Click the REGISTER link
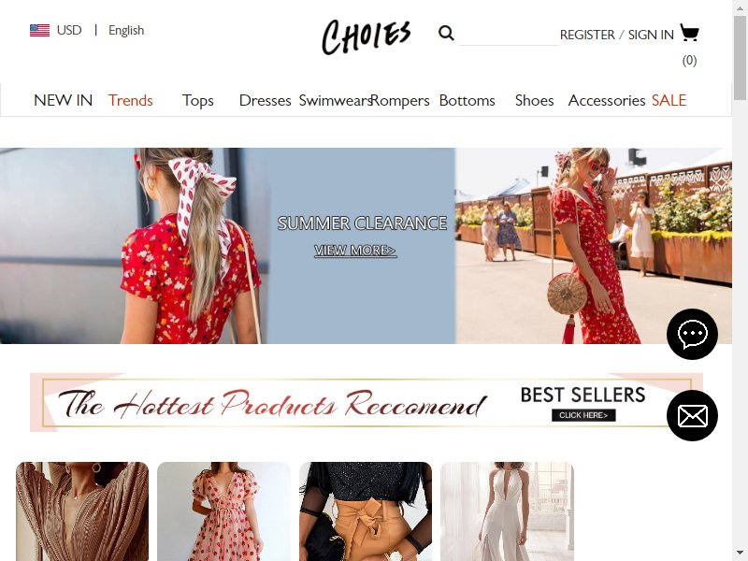 tap(587, 35)
